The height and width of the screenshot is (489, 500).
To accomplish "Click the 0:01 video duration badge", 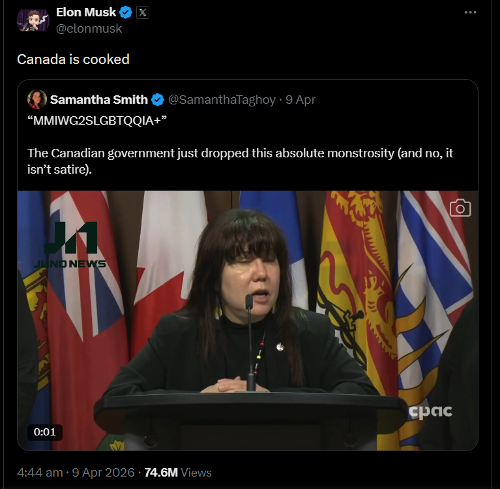I will tap(45, 432).
